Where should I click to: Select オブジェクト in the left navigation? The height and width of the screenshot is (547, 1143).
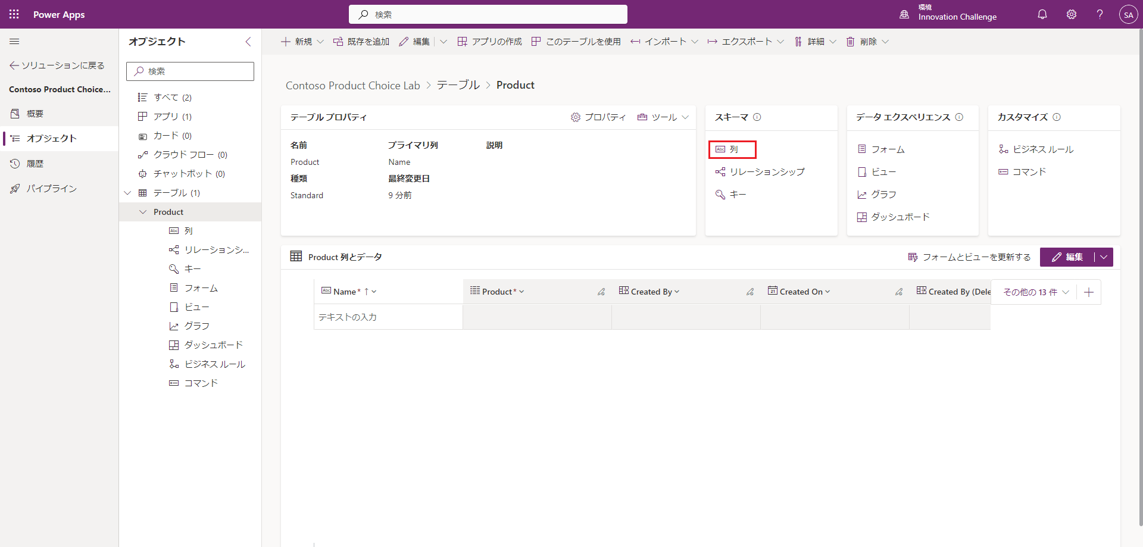pos(60,139)
